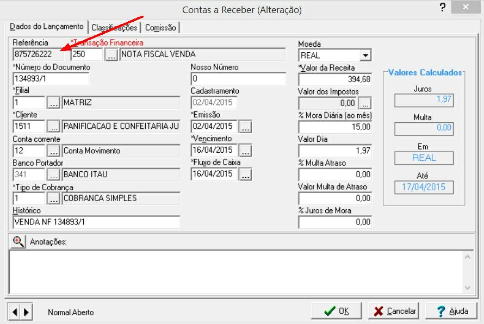The height and width of the screenshot is (324, 484).
Task: Switch to the Dados do Lançamento tab
Action: pyautogui.click(x=46, y=27)
